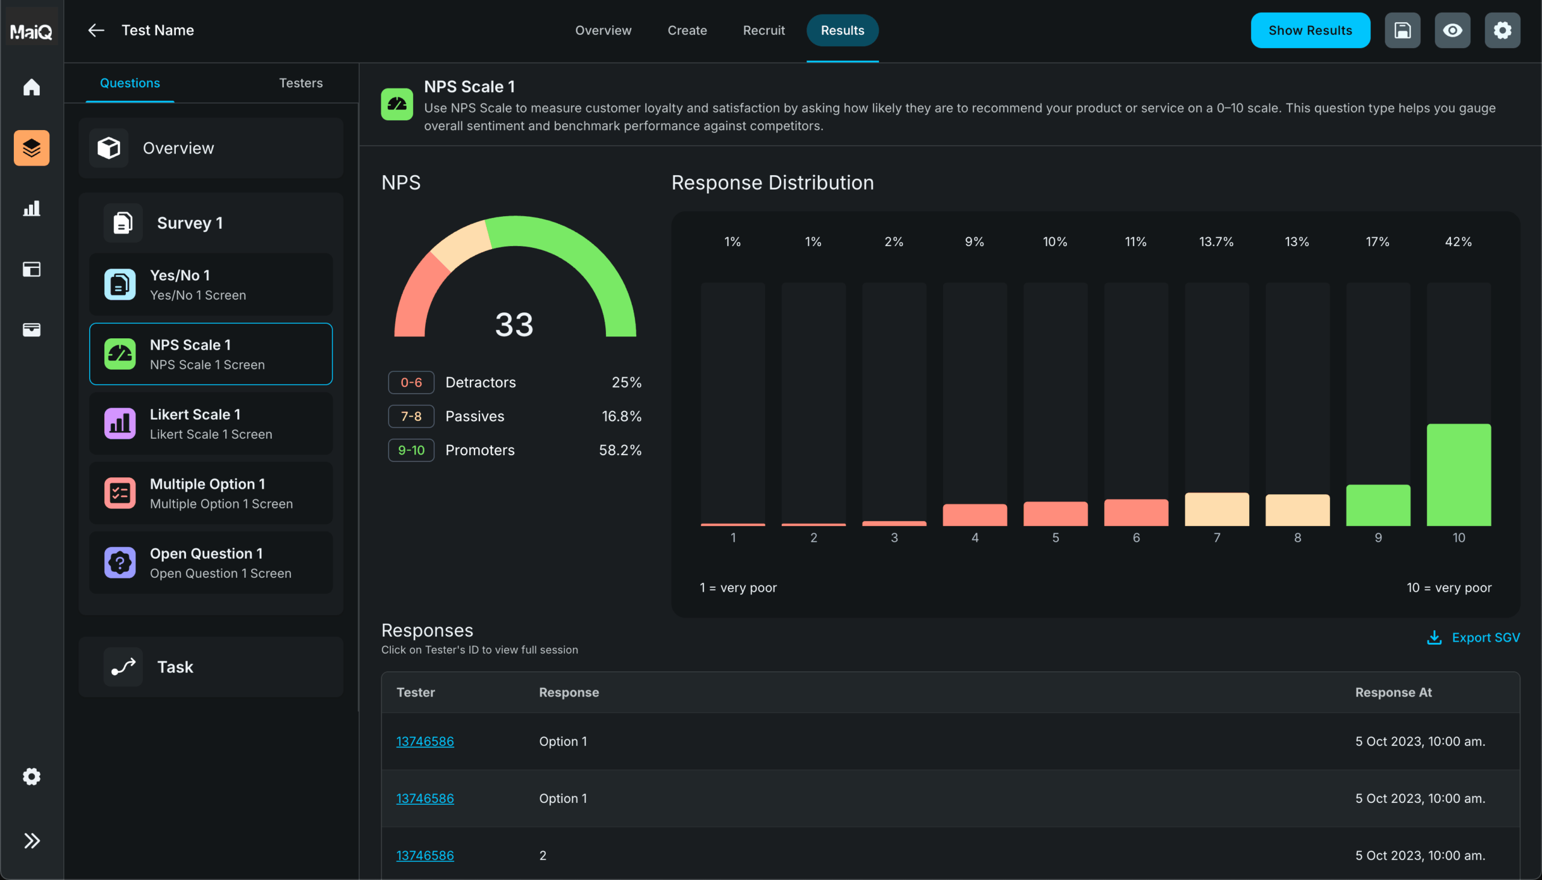Expand the sidebar with double chevron

[31, 841]
